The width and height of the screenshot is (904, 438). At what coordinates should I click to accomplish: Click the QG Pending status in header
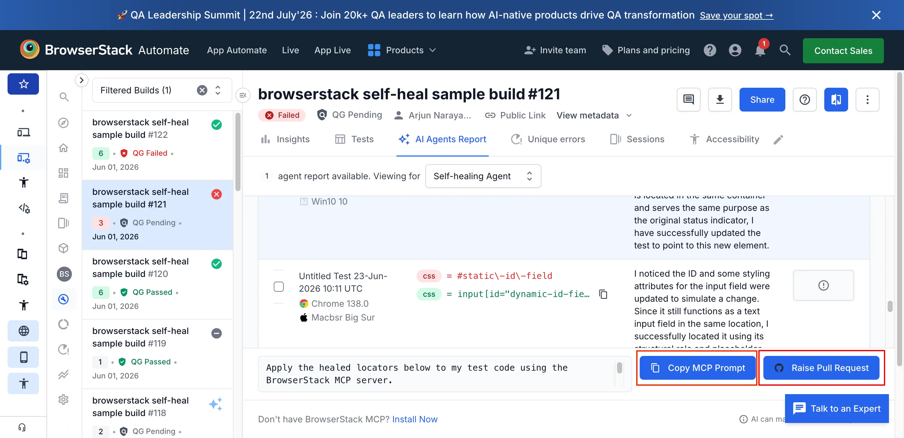coord(349,115)
